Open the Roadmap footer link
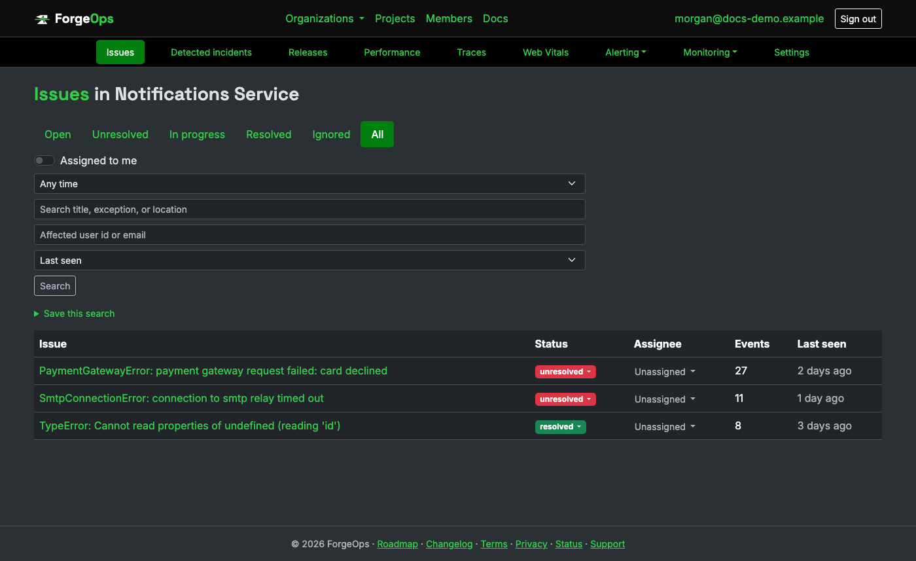Screen dimensions: 916x561 click(x=398, y=544)
